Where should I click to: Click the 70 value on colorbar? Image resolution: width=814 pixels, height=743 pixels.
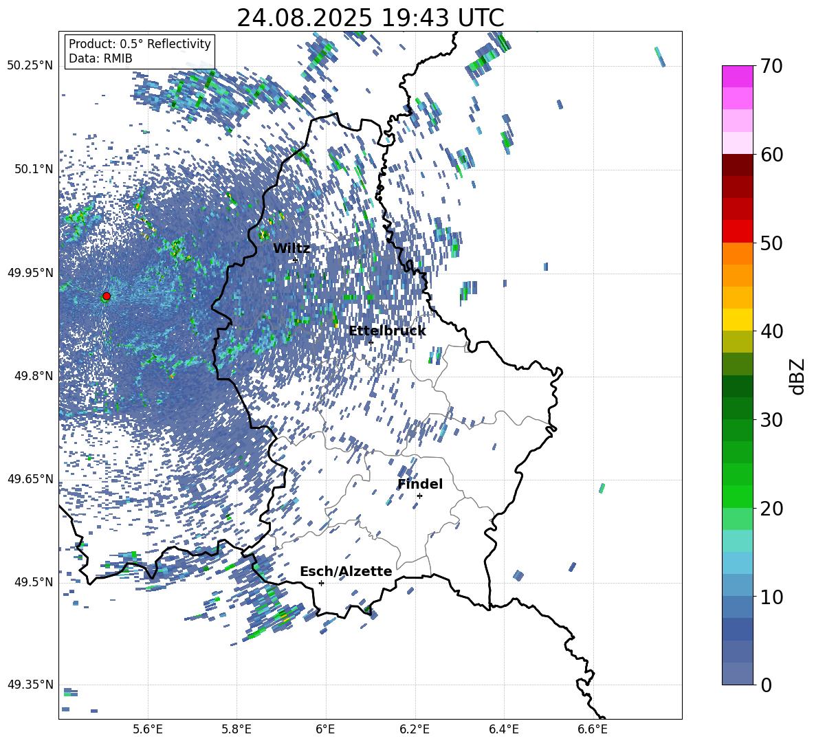pyautogui.click(x=771, y=67)
